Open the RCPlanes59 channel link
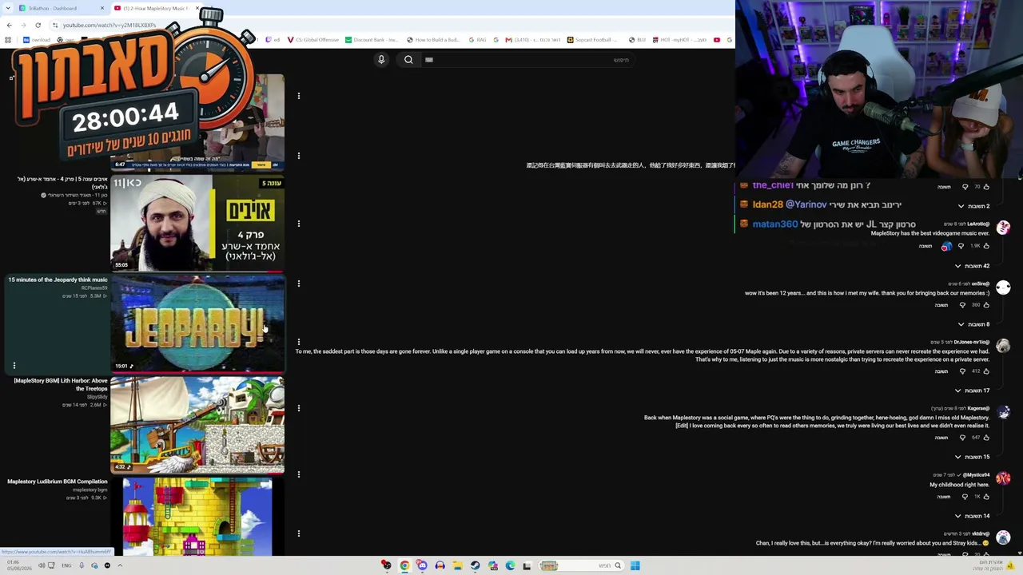Image resolution: width=1023 pixels, height=575 pixels. click(94, 287)
